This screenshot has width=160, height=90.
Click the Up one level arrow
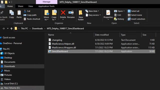(11, 28)
